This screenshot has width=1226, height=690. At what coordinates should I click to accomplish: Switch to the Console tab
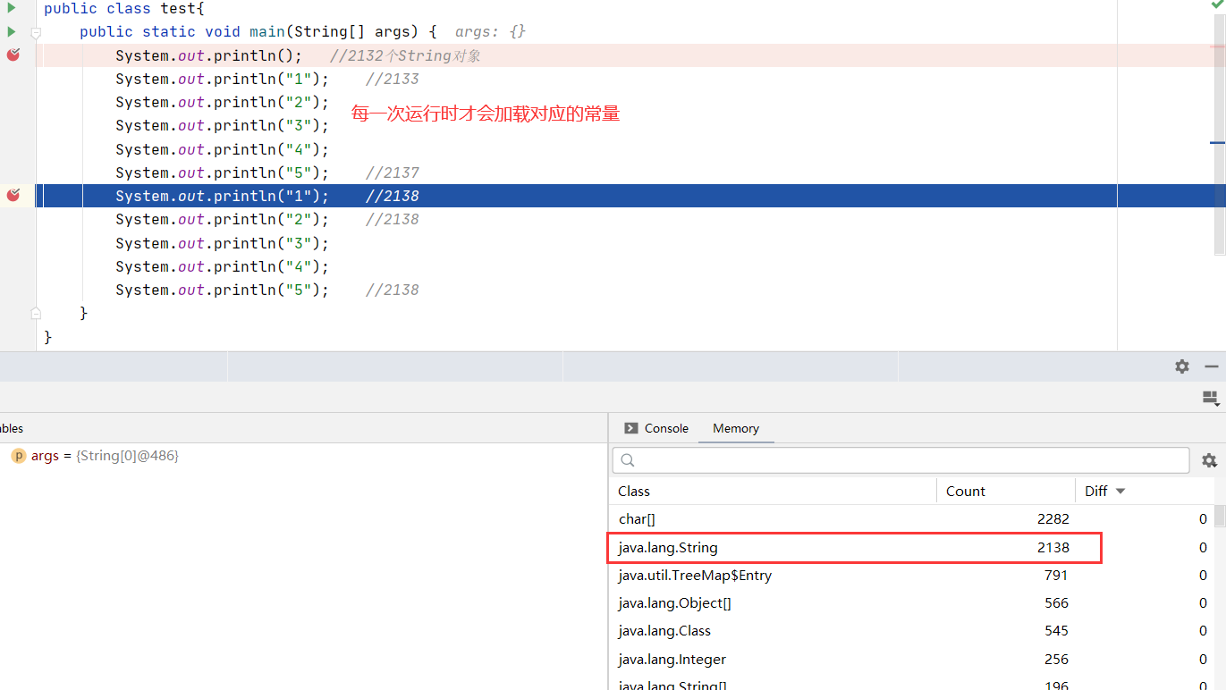click(664, 428)
